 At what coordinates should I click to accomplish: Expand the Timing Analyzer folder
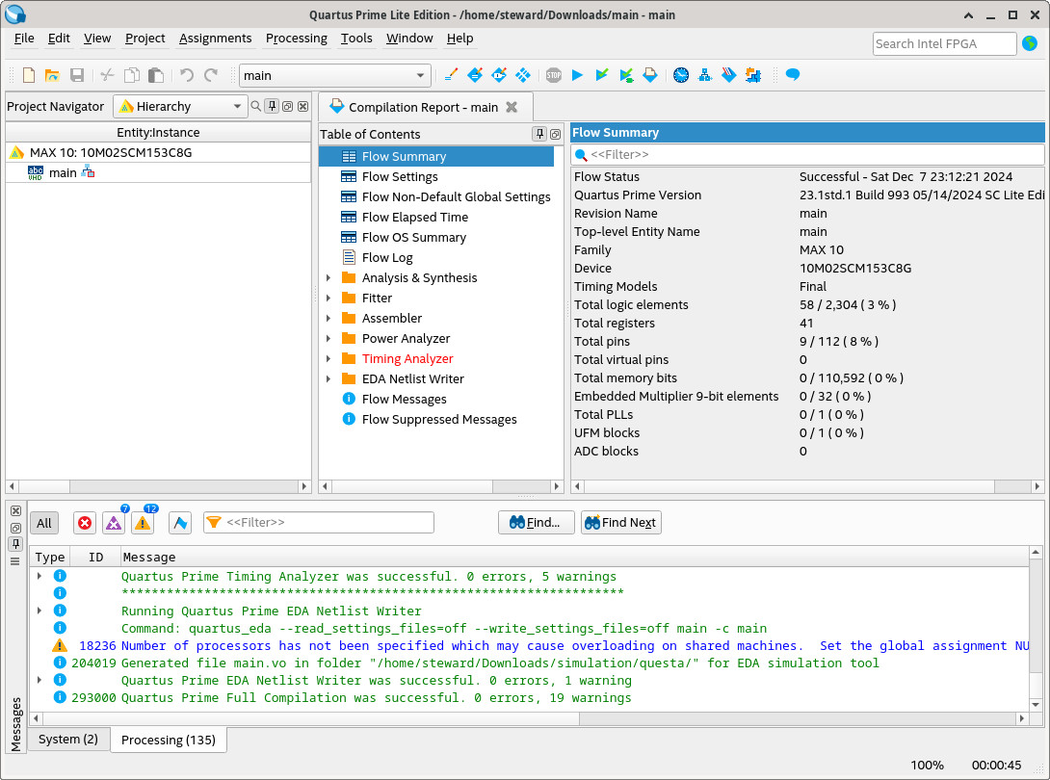(x=328, y=359)
